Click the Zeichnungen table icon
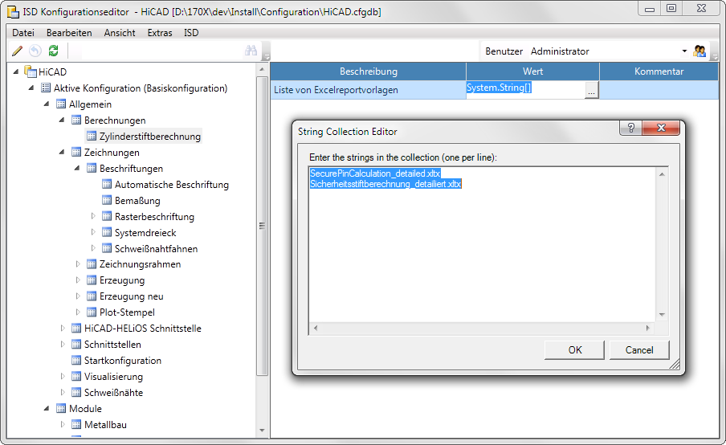Viewport: 726px width, 445px height. tap(76, 152)
